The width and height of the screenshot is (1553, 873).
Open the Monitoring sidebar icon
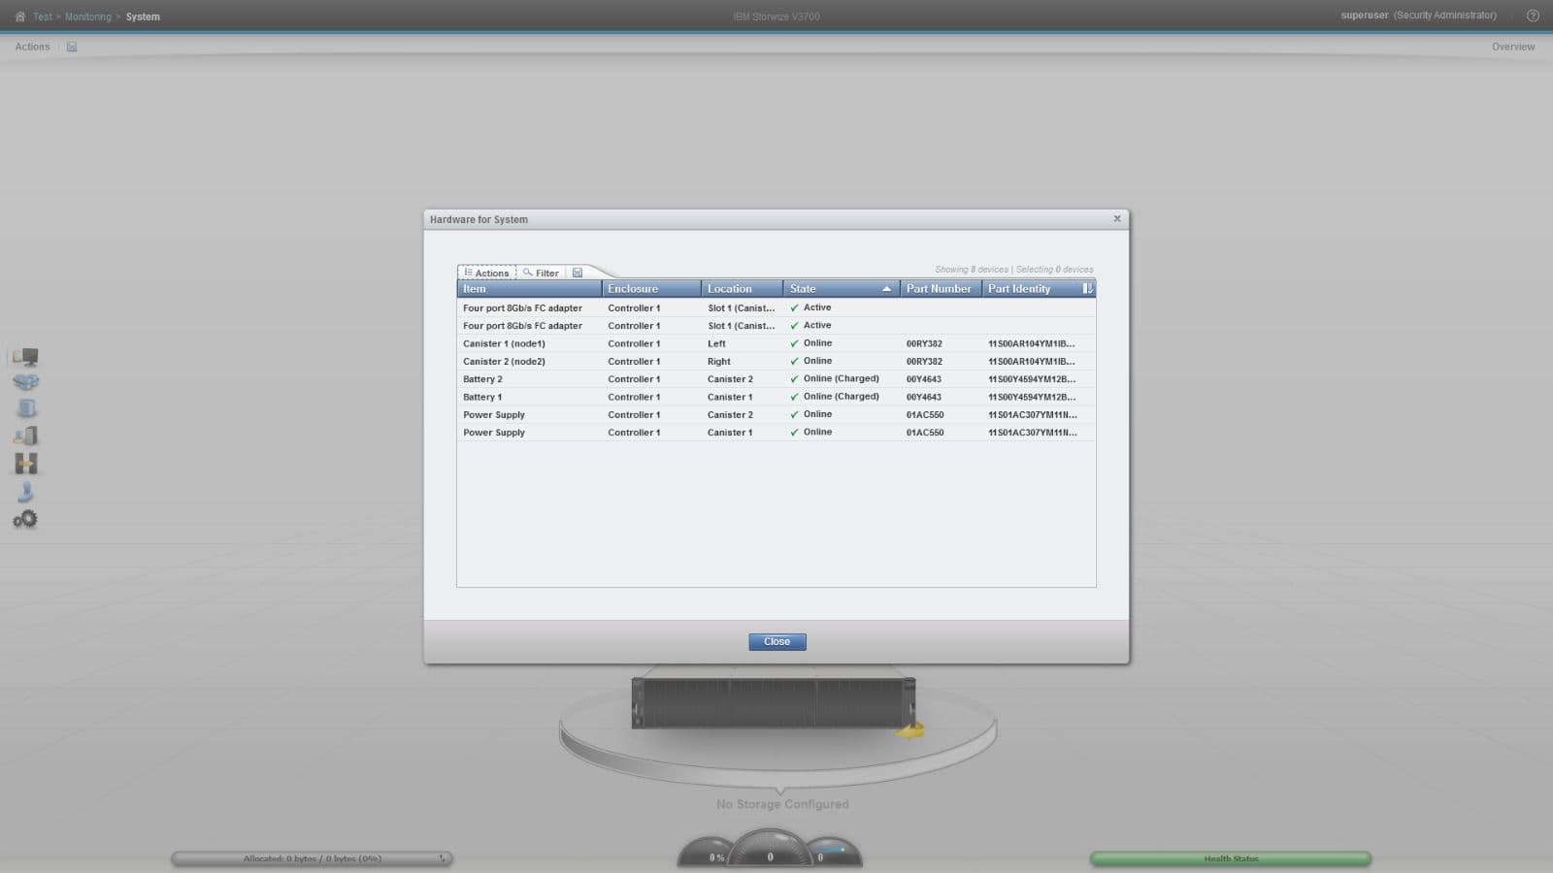25,357
